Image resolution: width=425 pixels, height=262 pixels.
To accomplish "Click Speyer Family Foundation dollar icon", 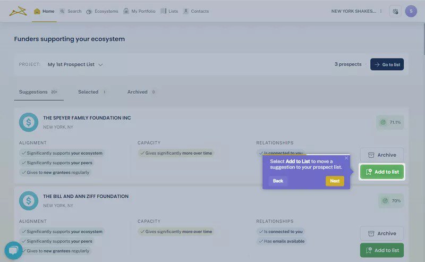I will (x=29, y=122).
